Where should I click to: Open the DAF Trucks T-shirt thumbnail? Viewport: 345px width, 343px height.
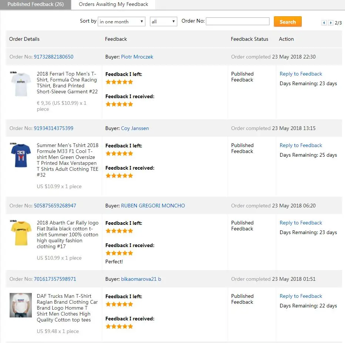click(x=21, y=305)
